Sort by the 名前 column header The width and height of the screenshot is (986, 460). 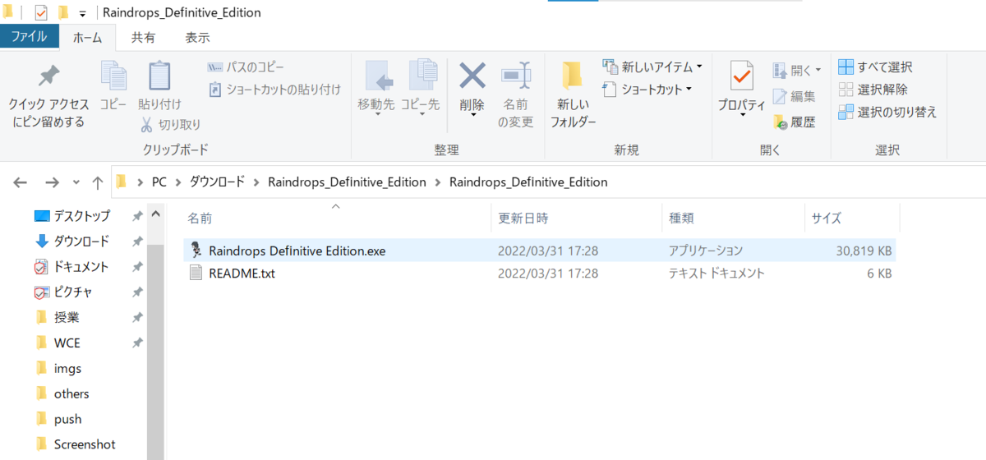click(200, 218)
